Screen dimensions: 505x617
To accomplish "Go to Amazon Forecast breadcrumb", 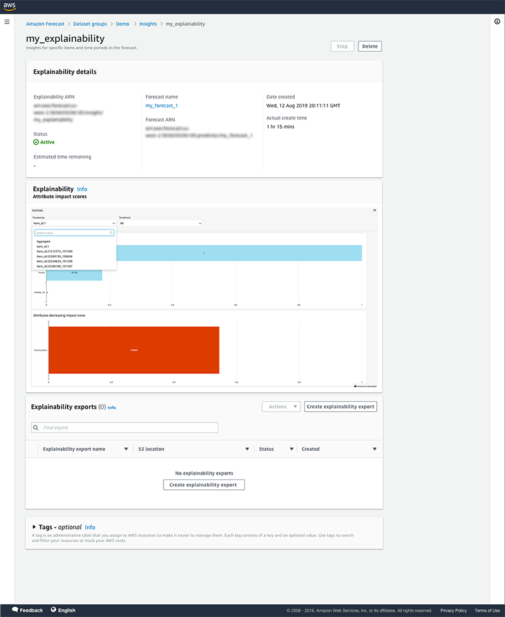I will [x=45, y=24].
